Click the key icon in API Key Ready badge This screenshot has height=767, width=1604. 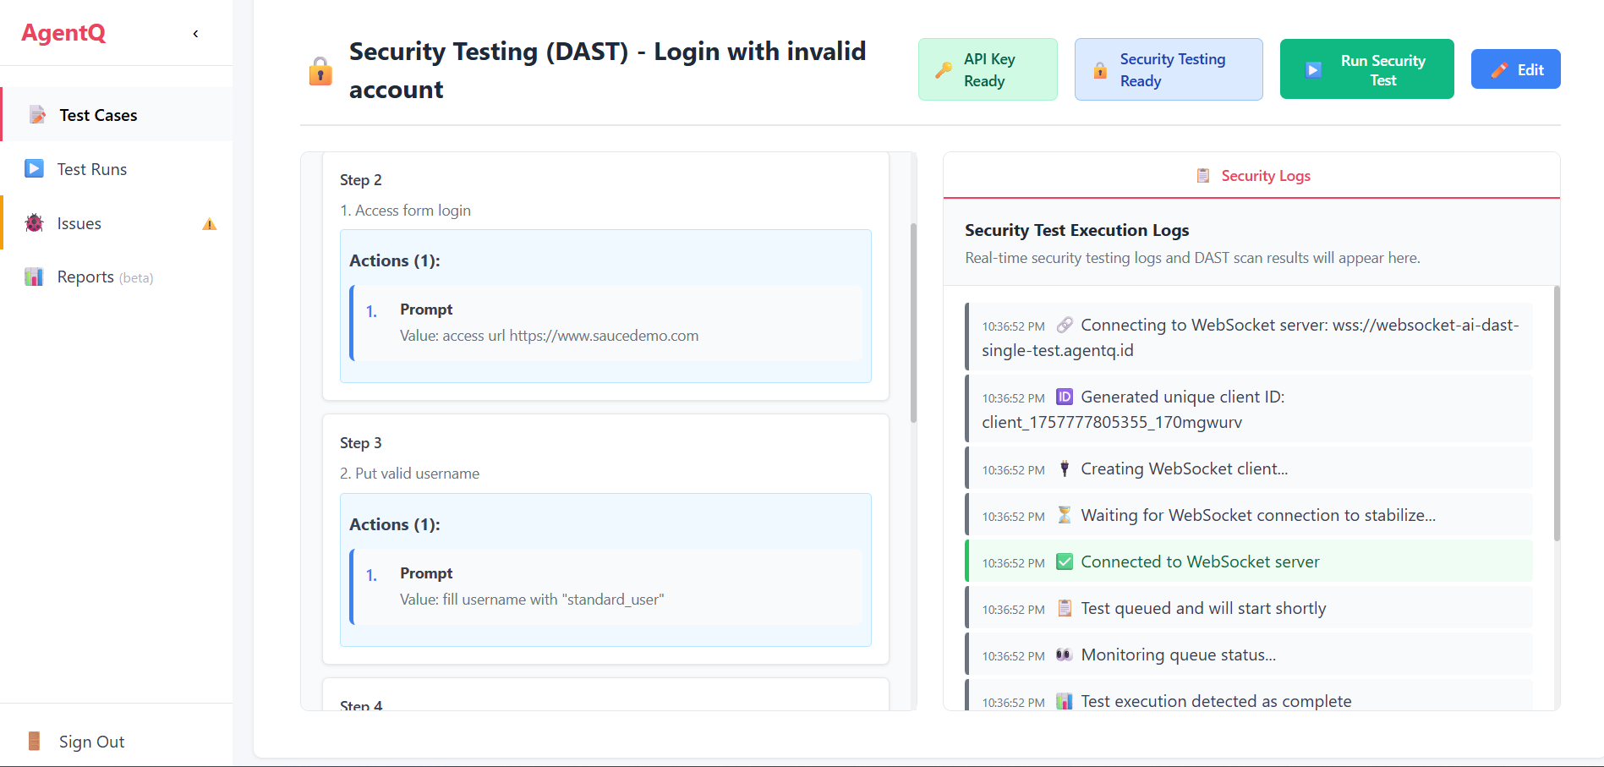(947, 69)
